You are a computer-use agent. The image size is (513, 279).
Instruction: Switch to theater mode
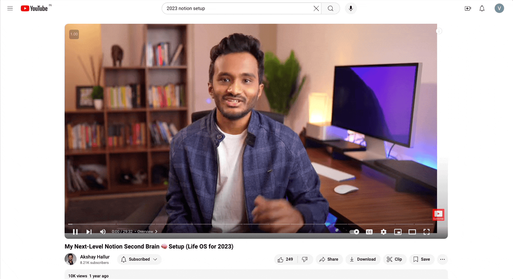coord(412,232)
